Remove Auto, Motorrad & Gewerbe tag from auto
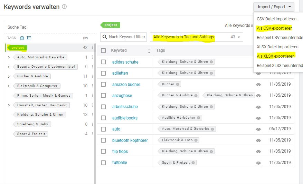This screenshot has width=303, height=184. pyautogui.click(x=212, y=129)
